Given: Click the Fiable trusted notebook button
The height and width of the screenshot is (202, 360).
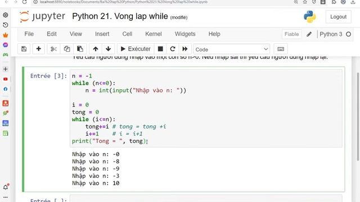Looking at the screenshot, I should pyautogui.click(x=291, y=34).
